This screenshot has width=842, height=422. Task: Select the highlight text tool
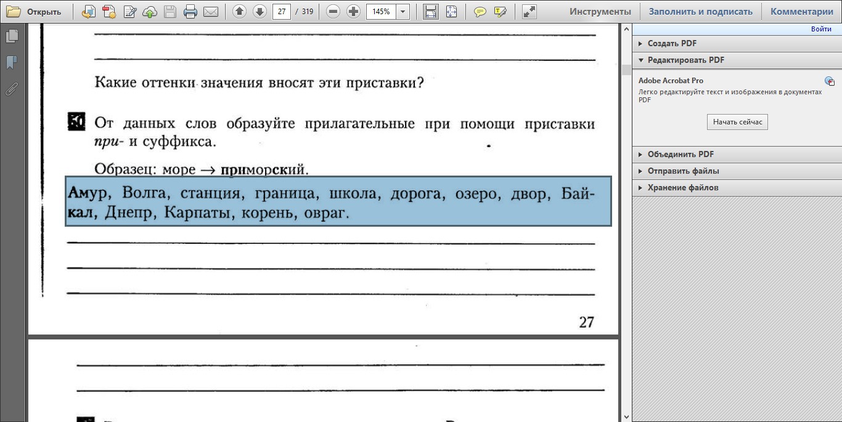point(500,12)
